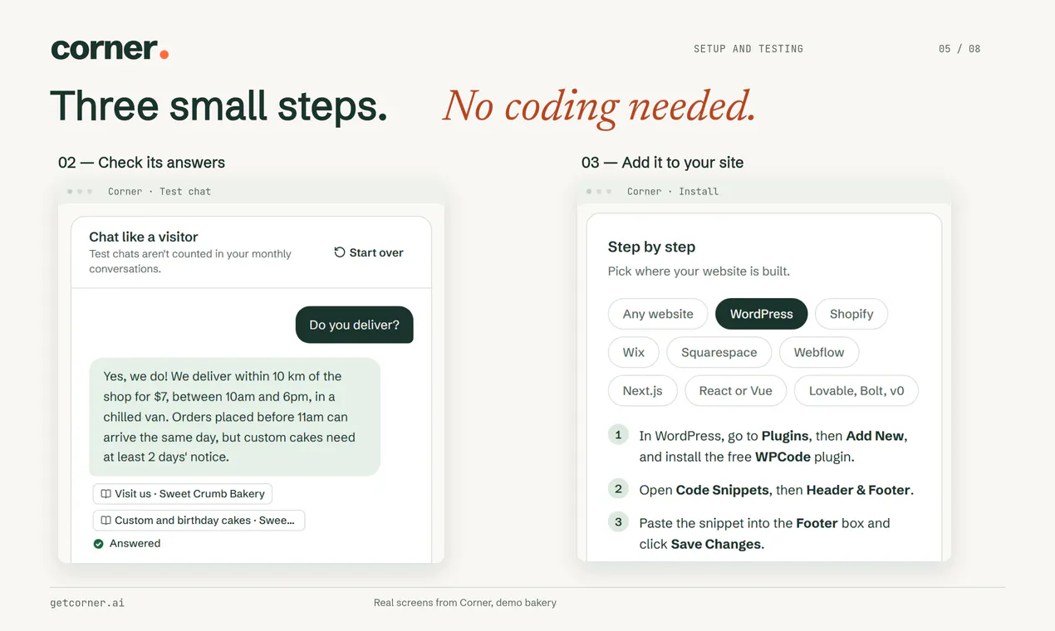Click the bakery delivery answer bubble

[x=235, y=417]
